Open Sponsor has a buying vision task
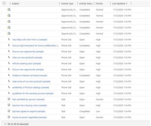The height and width of the screenshot is (126, 151). pyautogui.click(x=30, y=105)
